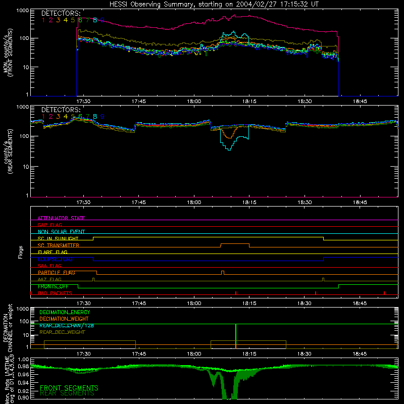The image size is (404, 404).
Task: Click the '0.94' livetime y-axis value
Action: pos(23,383)
